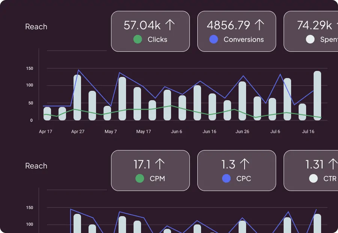
Task: Select the Jun 26 date label
Action: (242, 132)
